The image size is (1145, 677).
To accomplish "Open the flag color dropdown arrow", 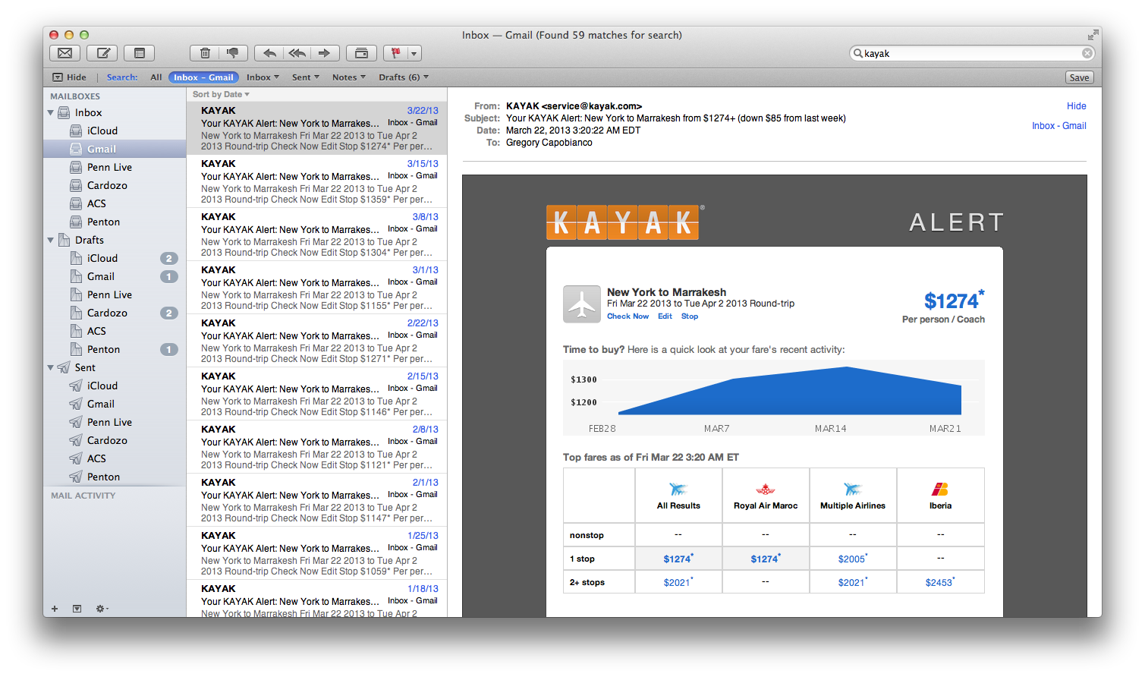I will click(x=414, y=53).
